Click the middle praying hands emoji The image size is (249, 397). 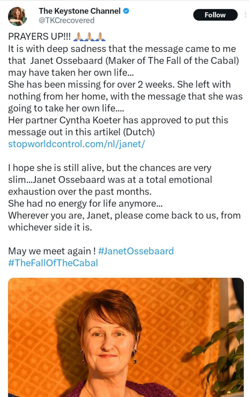tap(90, 37)
